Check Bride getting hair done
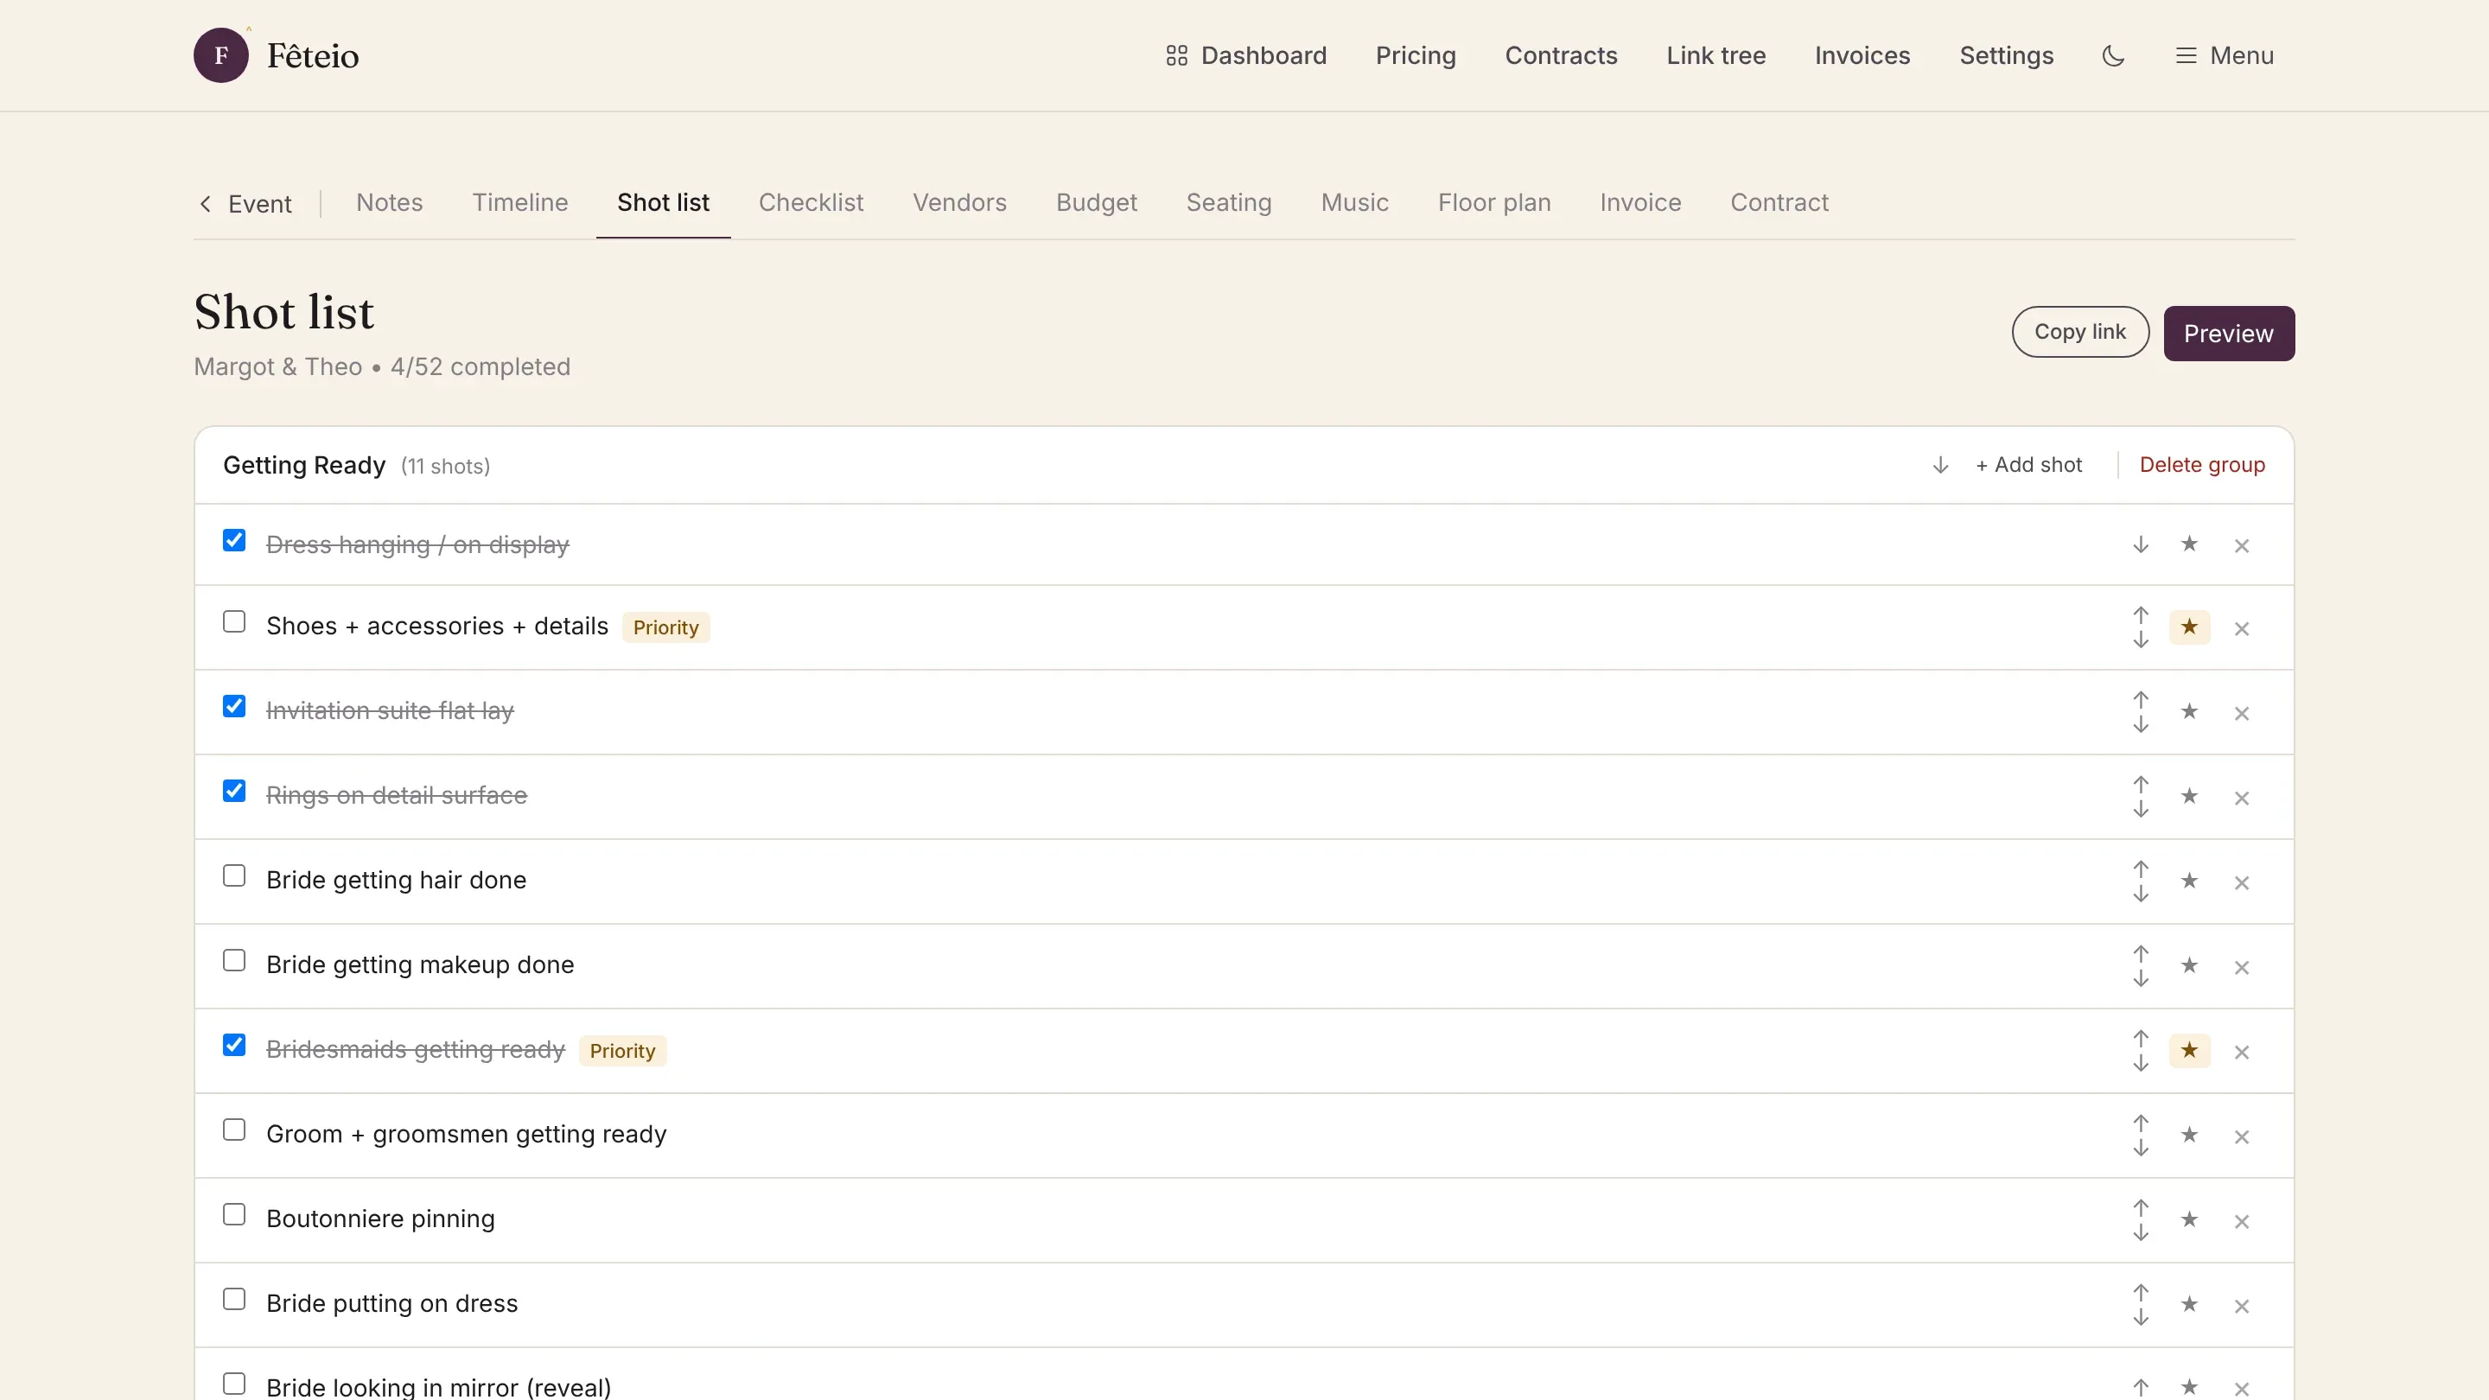 pos(234,875)
